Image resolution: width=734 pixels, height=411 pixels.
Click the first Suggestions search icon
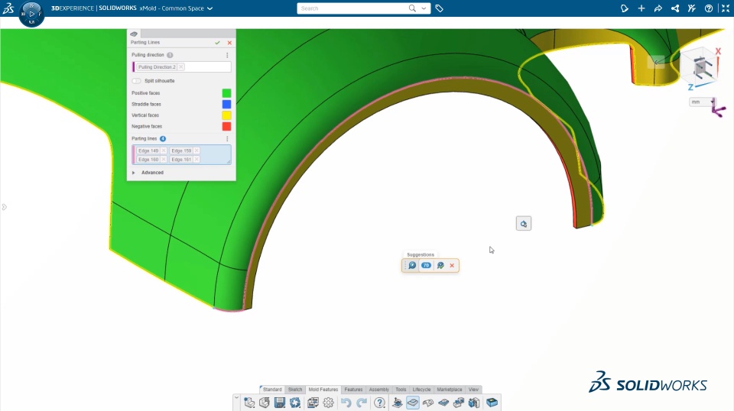412,266
